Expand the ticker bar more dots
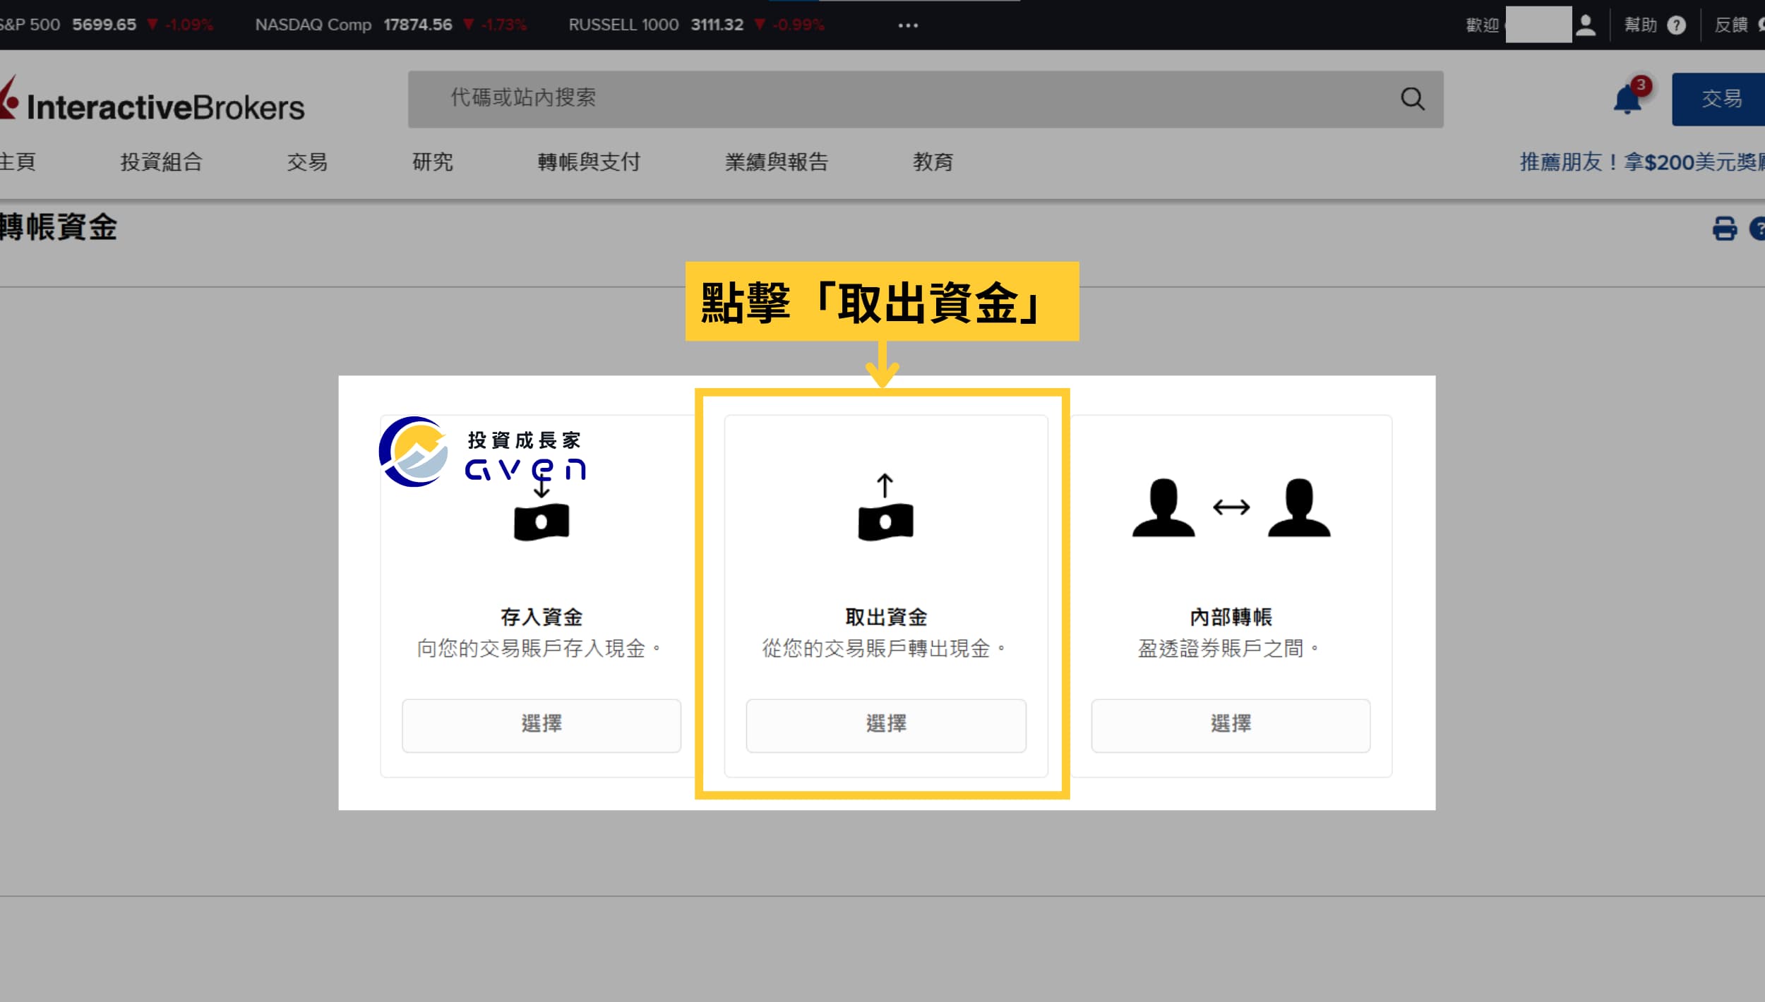 coord(908,25)
